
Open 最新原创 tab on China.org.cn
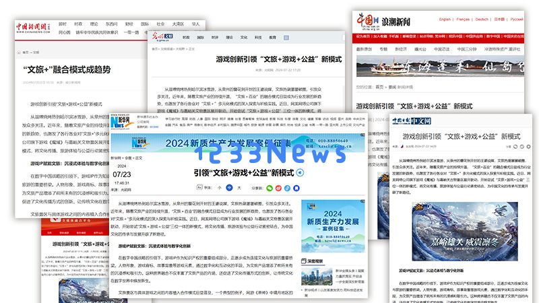click(x=364, y=49)
